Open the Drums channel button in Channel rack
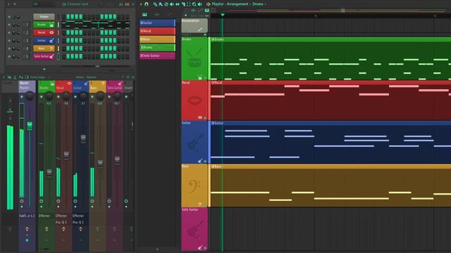 point(44,25)
